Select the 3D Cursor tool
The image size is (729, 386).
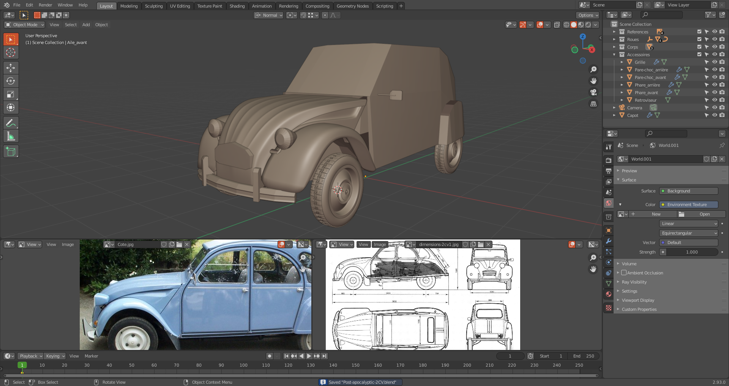(11, 53)
